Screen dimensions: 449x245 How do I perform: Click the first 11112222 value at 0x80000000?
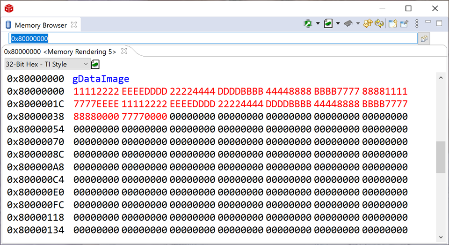(x=96, y=91)
